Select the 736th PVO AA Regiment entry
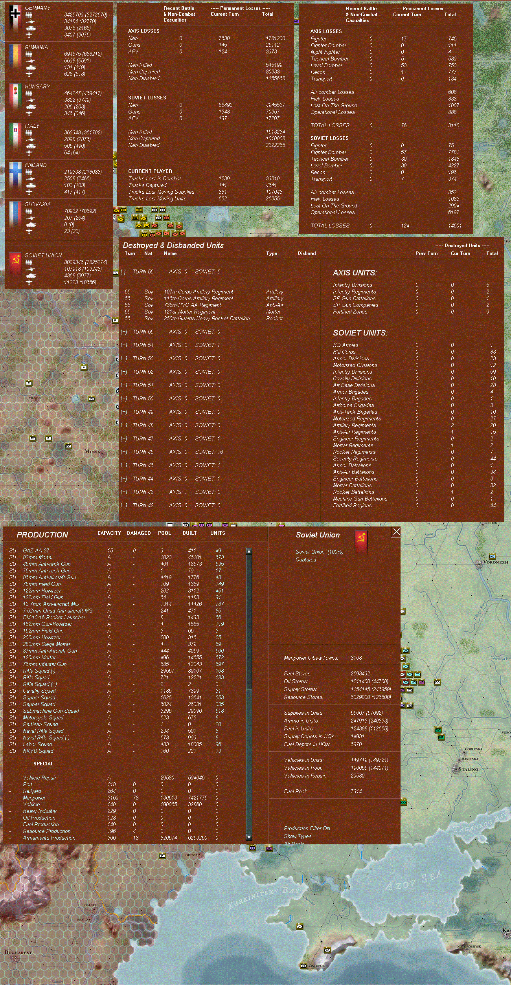 204,305
